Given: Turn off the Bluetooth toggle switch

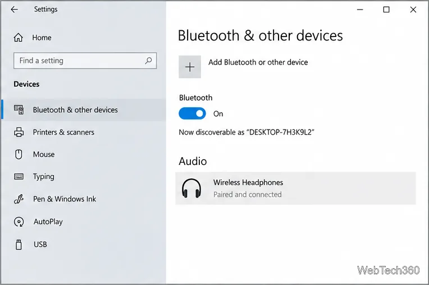Looking at the screenshot, I should (x=193, y=113).
